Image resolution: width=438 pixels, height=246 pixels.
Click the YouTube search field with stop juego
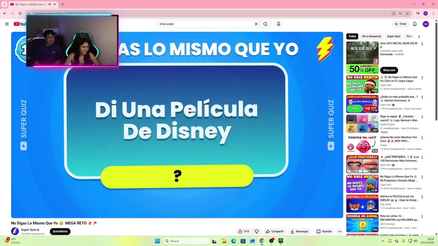pos(205,24)
